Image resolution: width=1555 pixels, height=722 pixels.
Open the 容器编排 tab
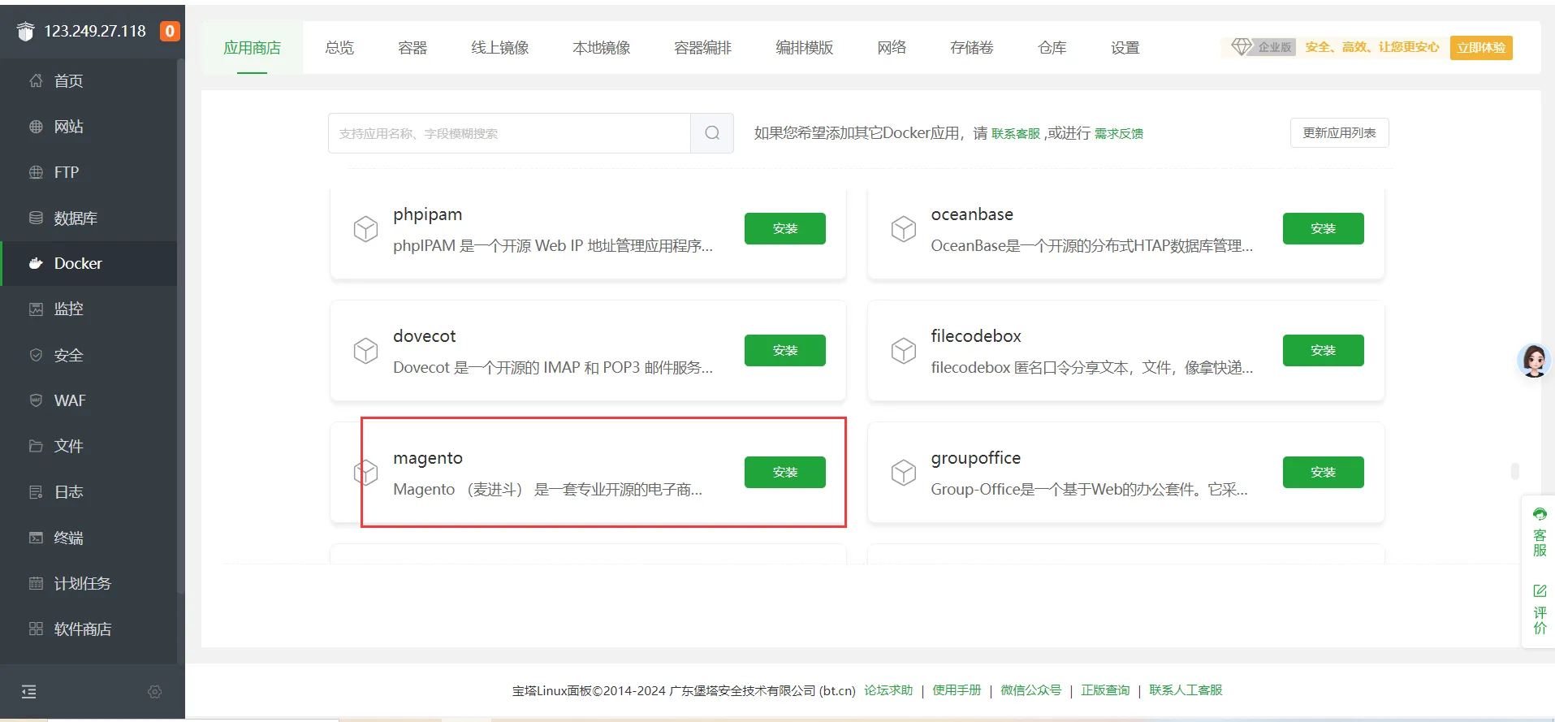coord(703,48)
